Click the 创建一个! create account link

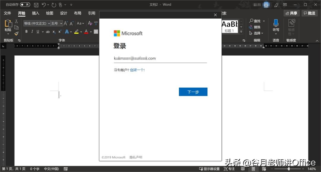pos(137,70)
